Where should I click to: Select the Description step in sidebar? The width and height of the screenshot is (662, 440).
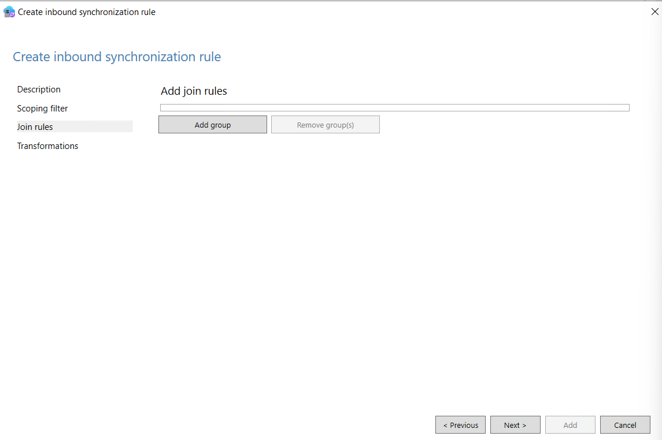(x=39, y=89)
